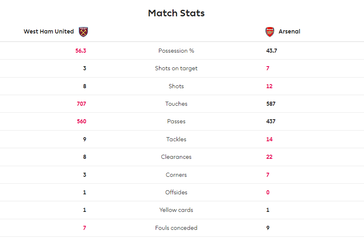Click the Clearances stat label
This screenshot has height=247, width=364.
176,157
